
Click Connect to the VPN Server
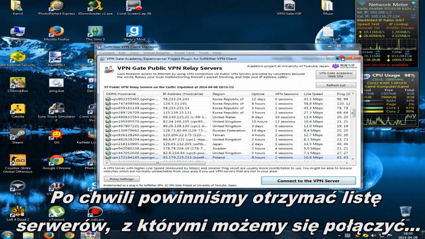pyautogui.click(x=308, y=181)
